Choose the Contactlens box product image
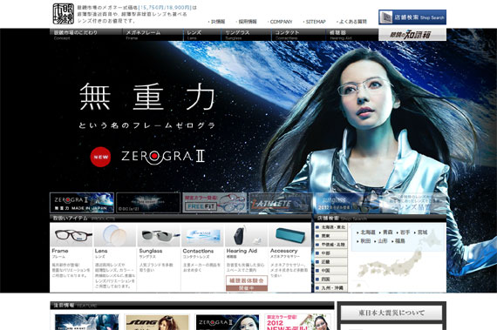This screenshot has width=497, height=330. pos(203,235)
